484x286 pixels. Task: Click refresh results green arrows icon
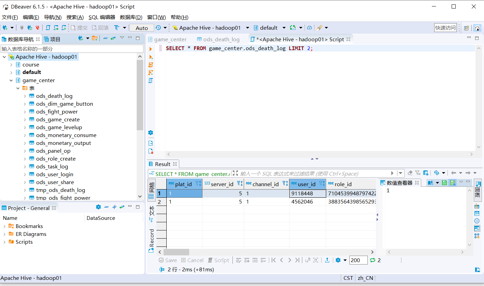tap(373, 260)
